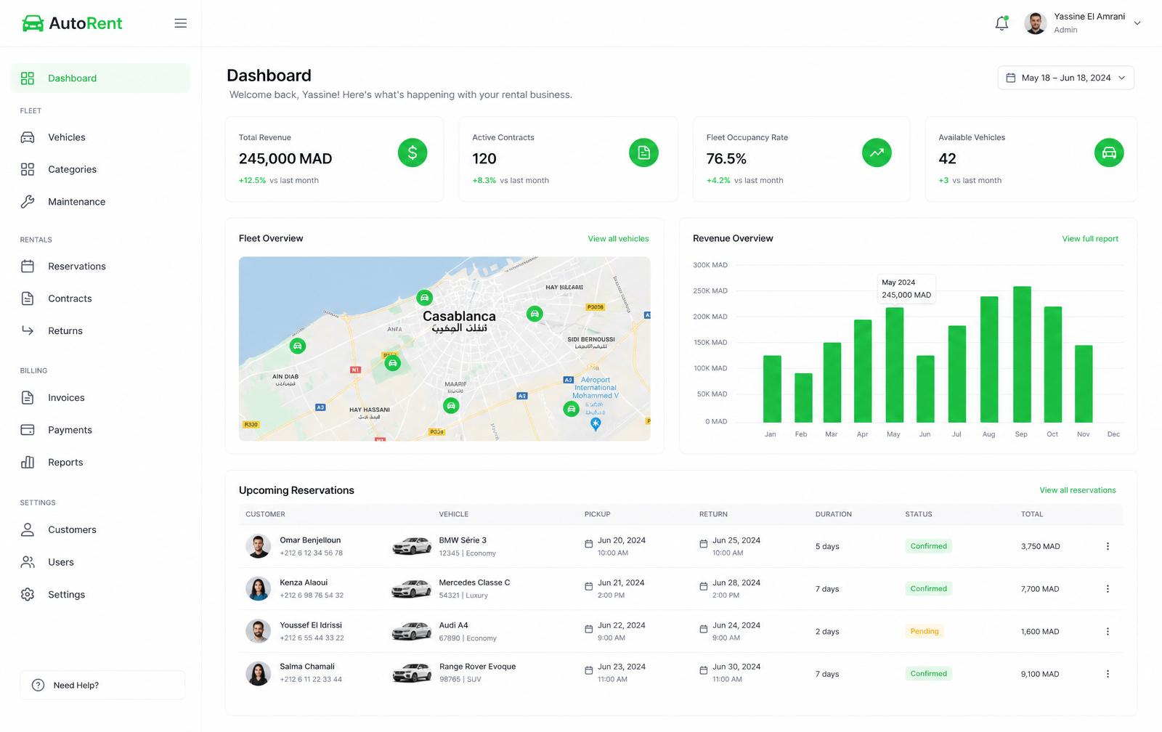This screenshot has height=732, width=1162.
Task: Open row actions for Kenza Alaoui reservation
Action: tap(1108, 589)
